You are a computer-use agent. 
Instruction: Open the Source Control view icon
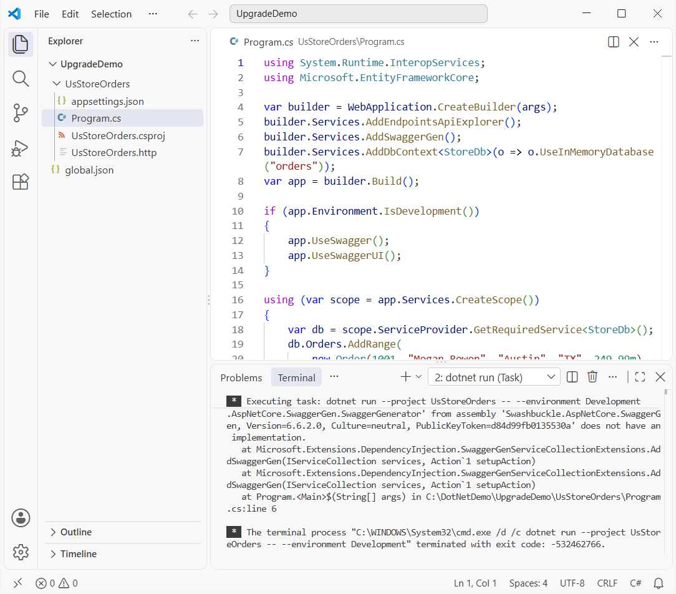tap(20, 113)
